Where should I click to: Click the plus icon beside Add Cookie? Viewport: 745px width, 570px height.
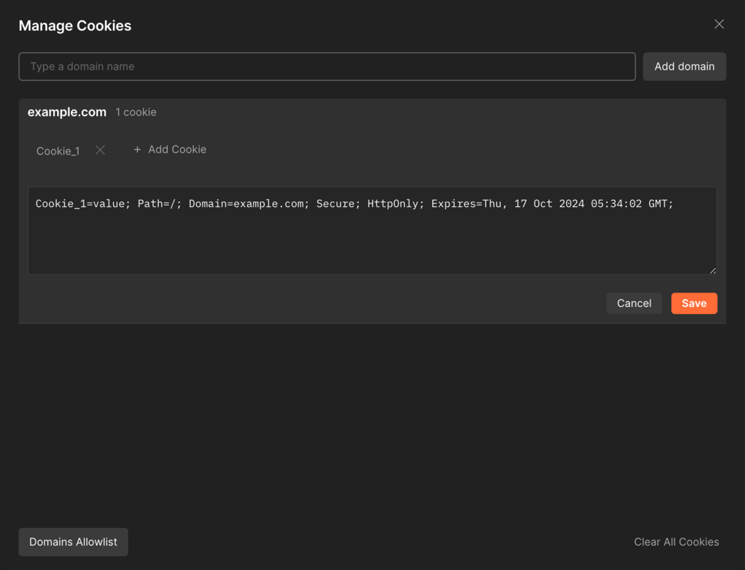(x=137, y=150)
